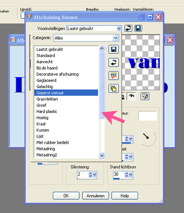The width and height of the screenshot is (184, 213).
Task: Increase the Stand lichtbron value with the spinner
Action: click(x=126, y=173)
